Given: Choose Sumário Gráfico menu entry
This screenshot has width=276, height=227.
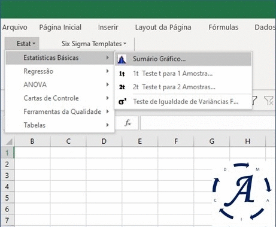Looking at the screenshot, I should (x=183, y=59).
